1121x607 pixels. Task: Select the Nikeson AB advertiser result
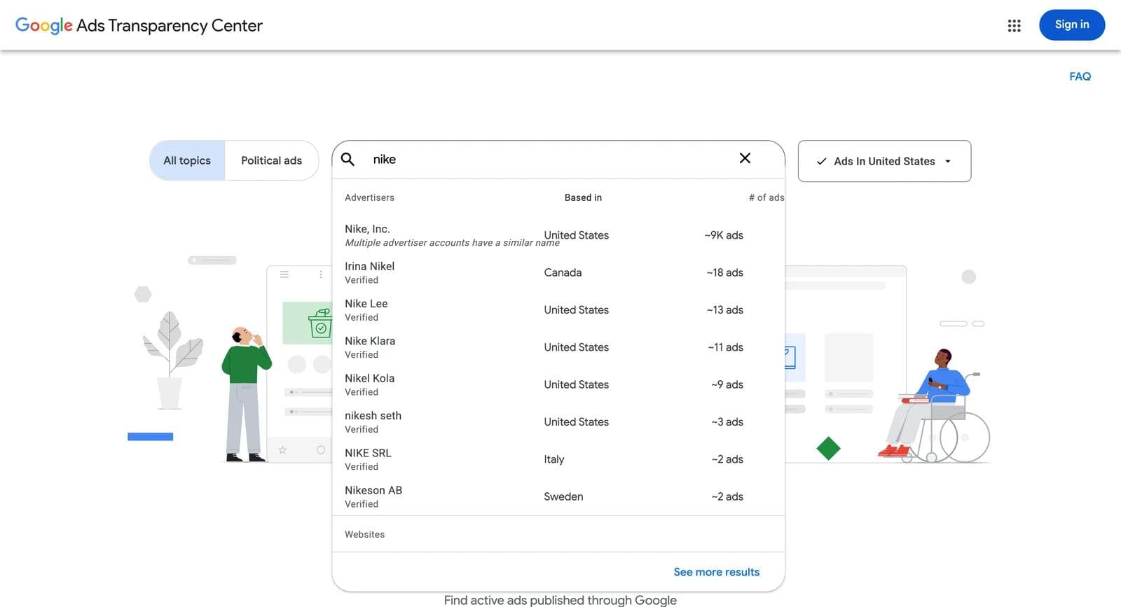point(558,496)
